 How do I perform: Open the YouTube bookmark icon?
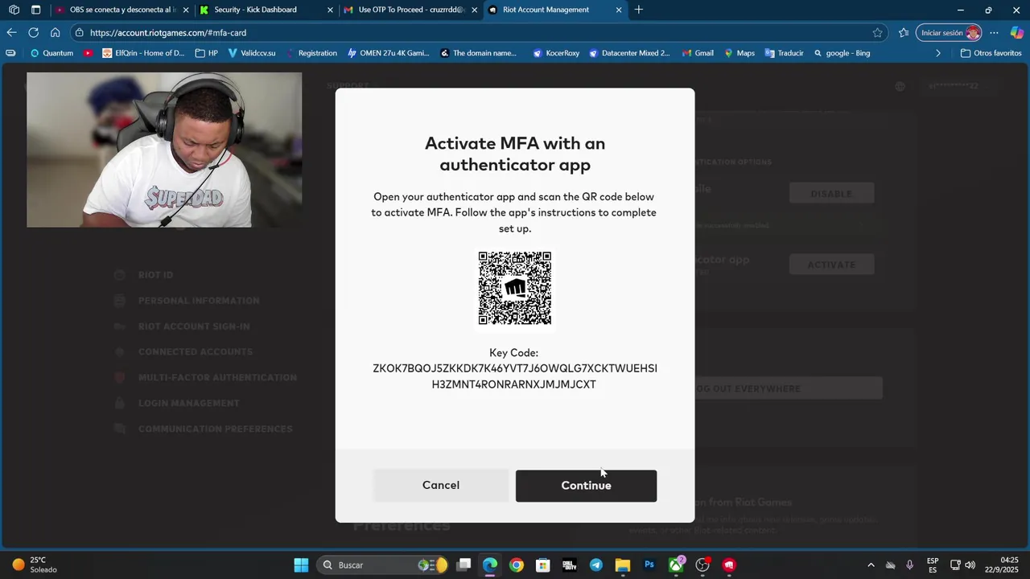point(88,53)
